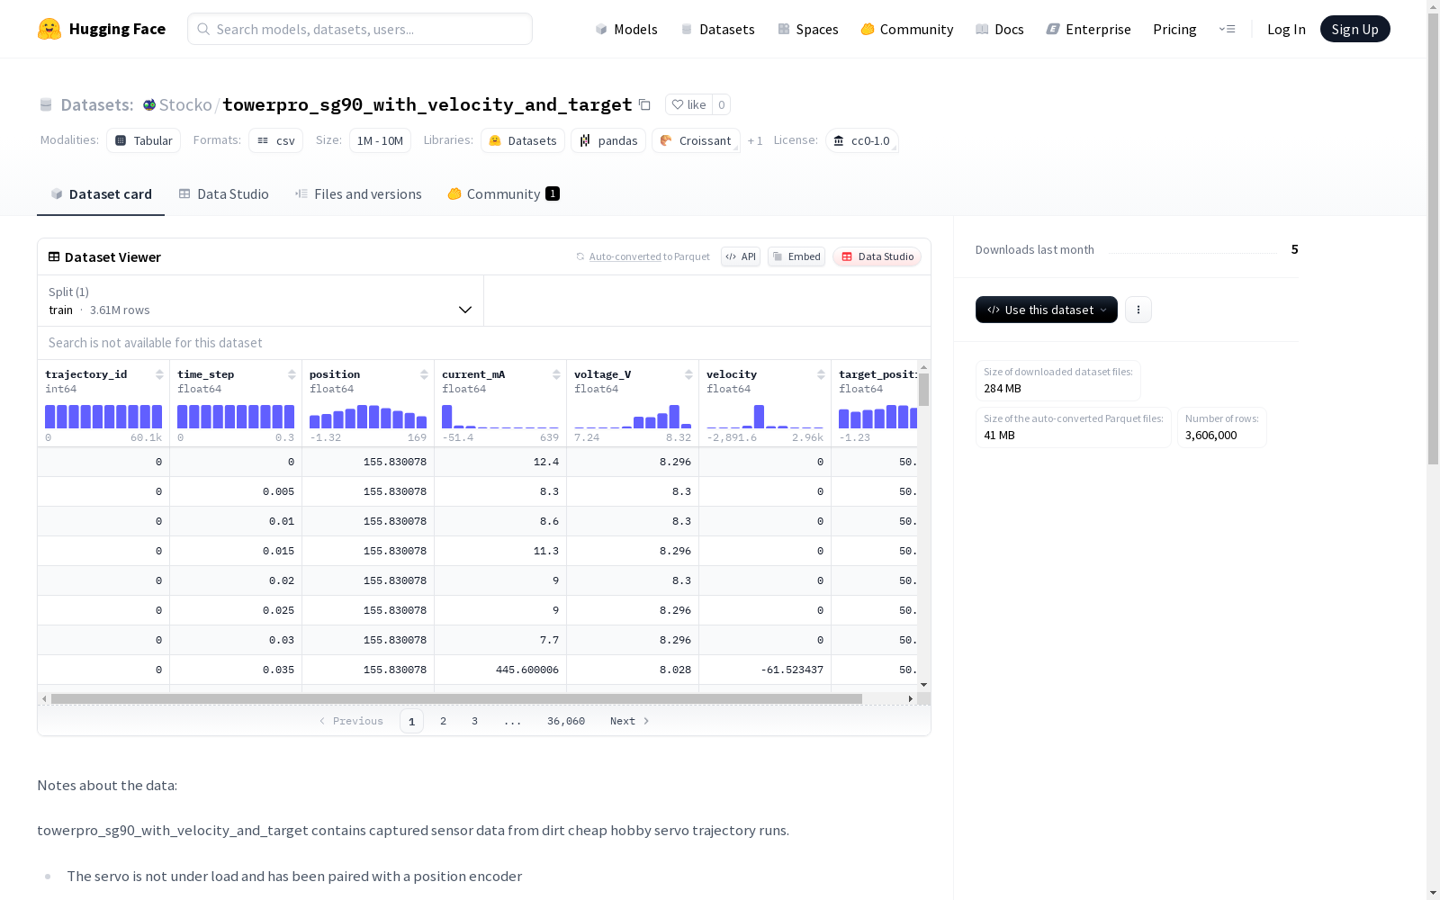Select the Datasets library tag
1440x900 pixels.
pyautogui.click(x=523, y=140)
